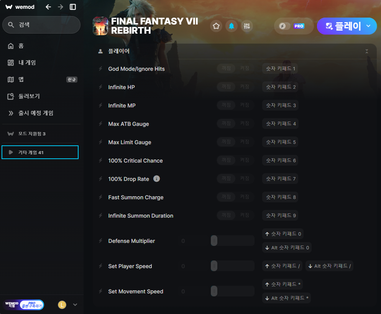This screenshot has height=314, width=381.
Task: Click the lightning icon beside Fast Summon Charge
Action: point(100,197)
